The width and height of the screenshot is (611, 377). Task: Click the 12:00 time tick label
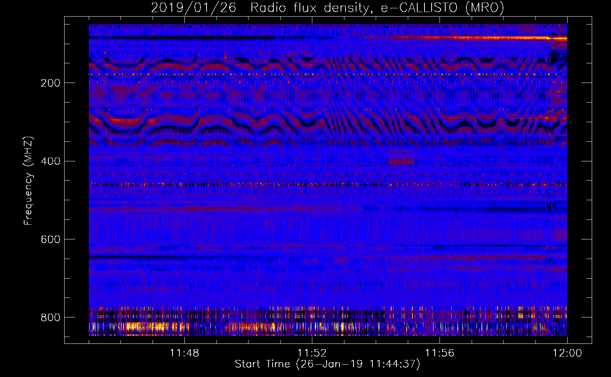(567, 353)
